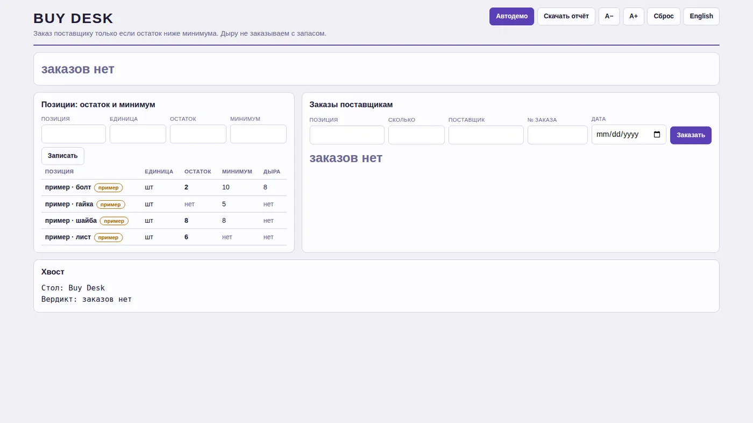Open the date picker calendar icon
Screen dimensions: 753x423
pyautogui.click(x=657, y=135)
